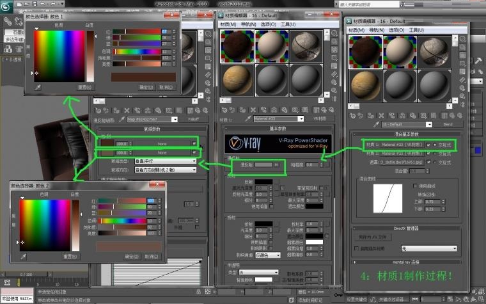Toggle 材质 2 enable checkbox in Blend editor
Image resolution: width=486 pixels, height=304 pixels.
tap(428, 154)
